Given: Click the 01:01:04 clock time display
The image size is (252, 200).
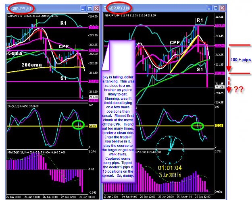Looking at the screenshot, I should (x=170, y=168).
